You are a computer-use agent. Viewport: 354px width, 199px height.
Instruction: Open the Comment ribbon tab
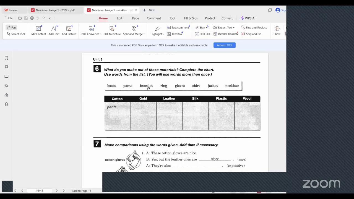[154, 18]
